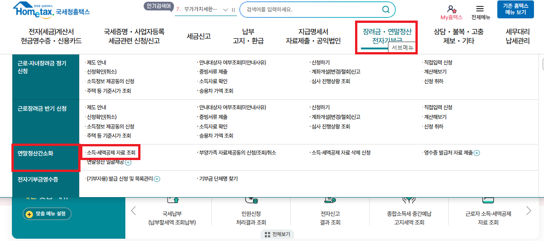Open 지급명세서 자료제출·공익법인 menu
Viewport: 544px width, 241px height.
(x=313, y=37)
